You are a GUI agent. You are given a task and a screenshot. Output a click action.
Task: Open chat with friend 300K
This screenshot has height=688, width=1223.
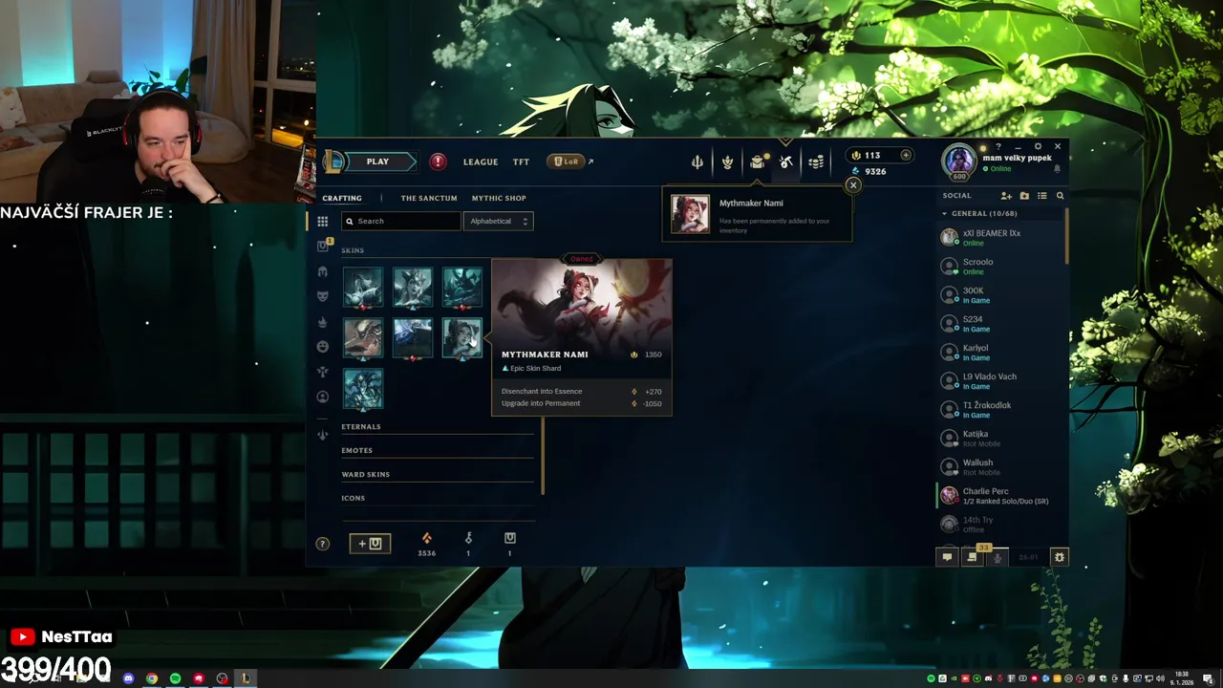(1000, 294)
